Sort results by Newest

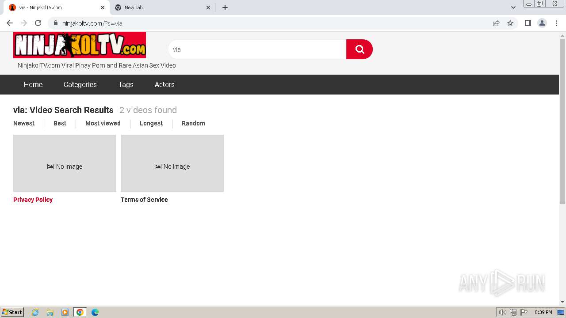tap(24, 123)
